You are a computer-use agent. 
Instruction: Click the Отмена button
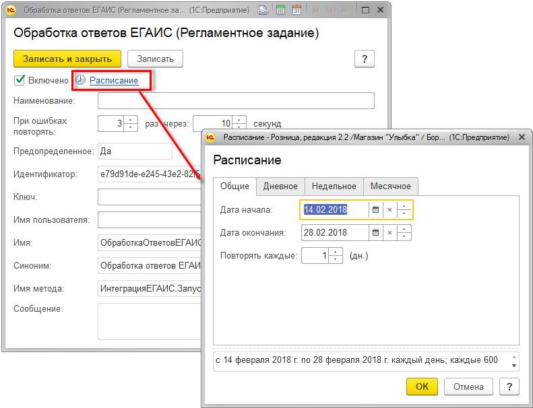pyautogui.click(x=468, y=386)
